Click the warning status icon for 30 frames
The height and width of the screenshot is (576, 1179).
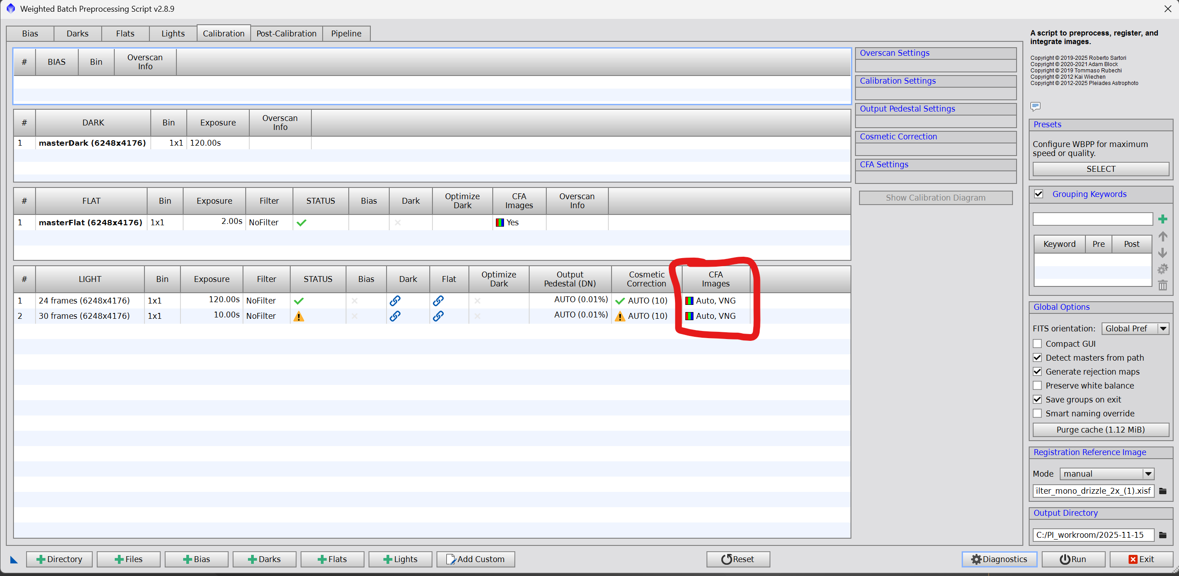(298, 316)
